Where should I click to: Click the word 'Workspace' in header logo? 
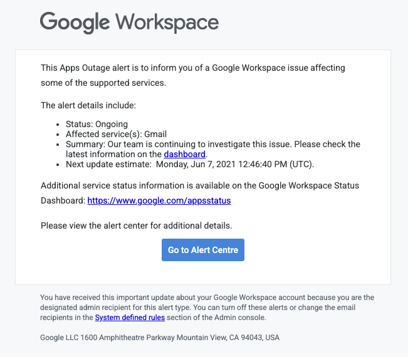(167, 23)
